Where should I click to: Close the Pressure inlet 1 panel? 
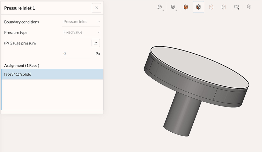pyautogui.click(x=96, y=8)
